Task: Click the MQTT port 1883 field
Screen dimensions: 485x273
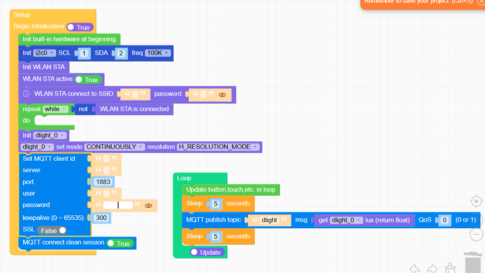Action: coord(103,182)
